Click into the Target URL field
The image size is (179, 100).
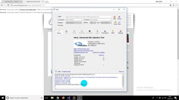coord(88,17)
